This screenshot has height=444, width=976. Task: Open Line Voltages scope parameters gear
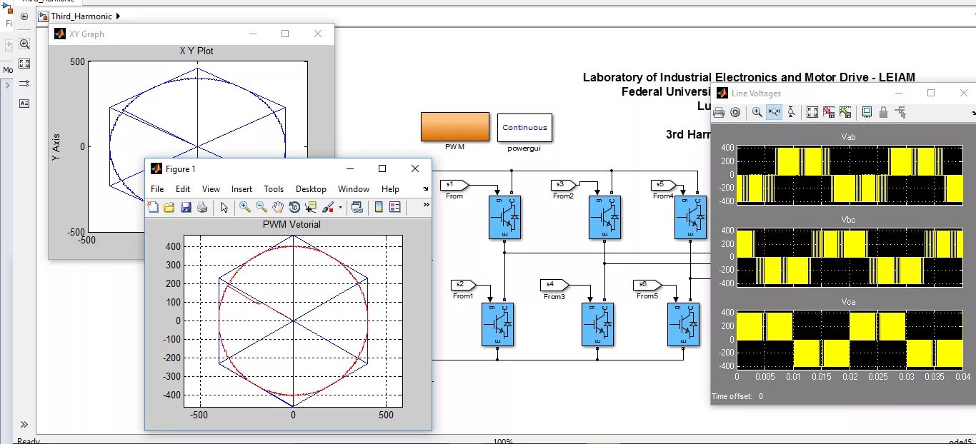coord(735,112)
